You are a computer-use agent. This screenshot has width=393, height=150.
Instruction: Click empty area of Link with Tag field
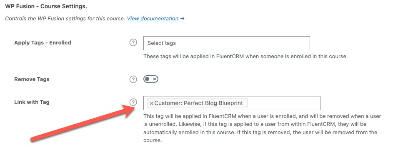coord(283,103)
